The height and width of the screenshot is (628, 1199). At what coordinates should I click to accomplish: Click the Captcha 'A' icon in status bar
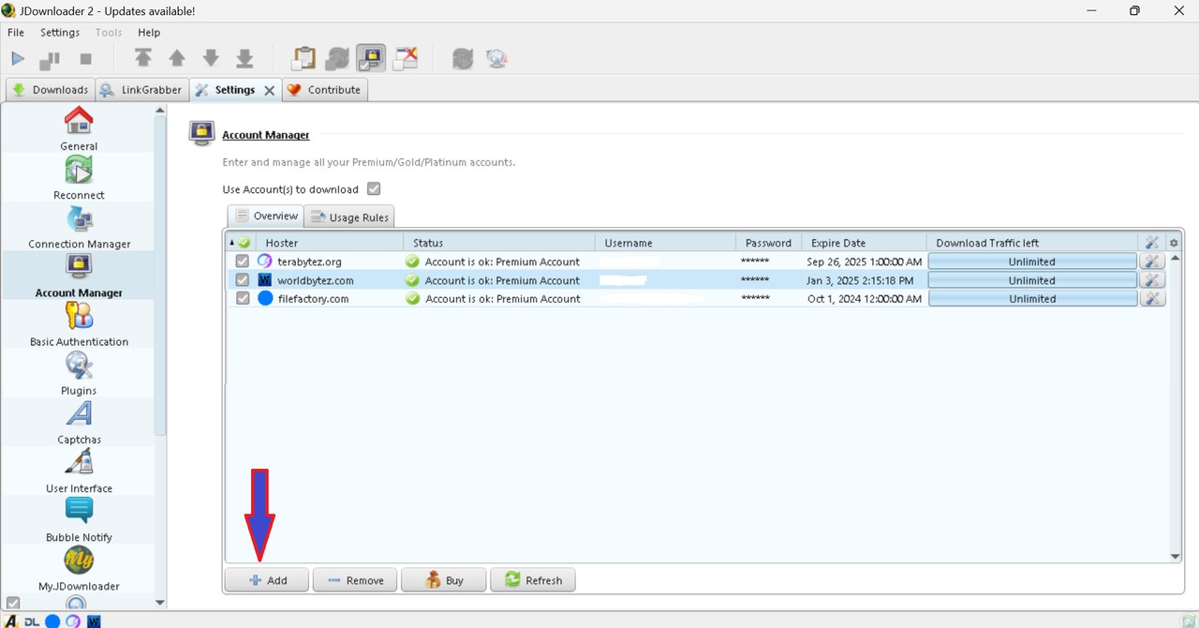pos(12,621)
